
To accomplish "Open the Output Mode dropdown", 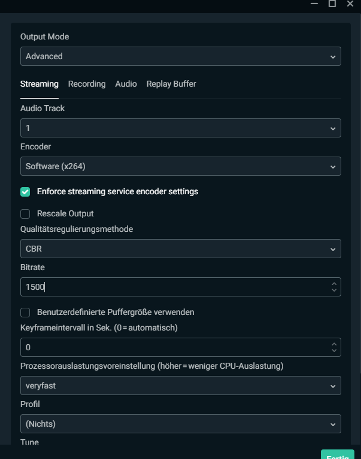I will pos(180,56).
